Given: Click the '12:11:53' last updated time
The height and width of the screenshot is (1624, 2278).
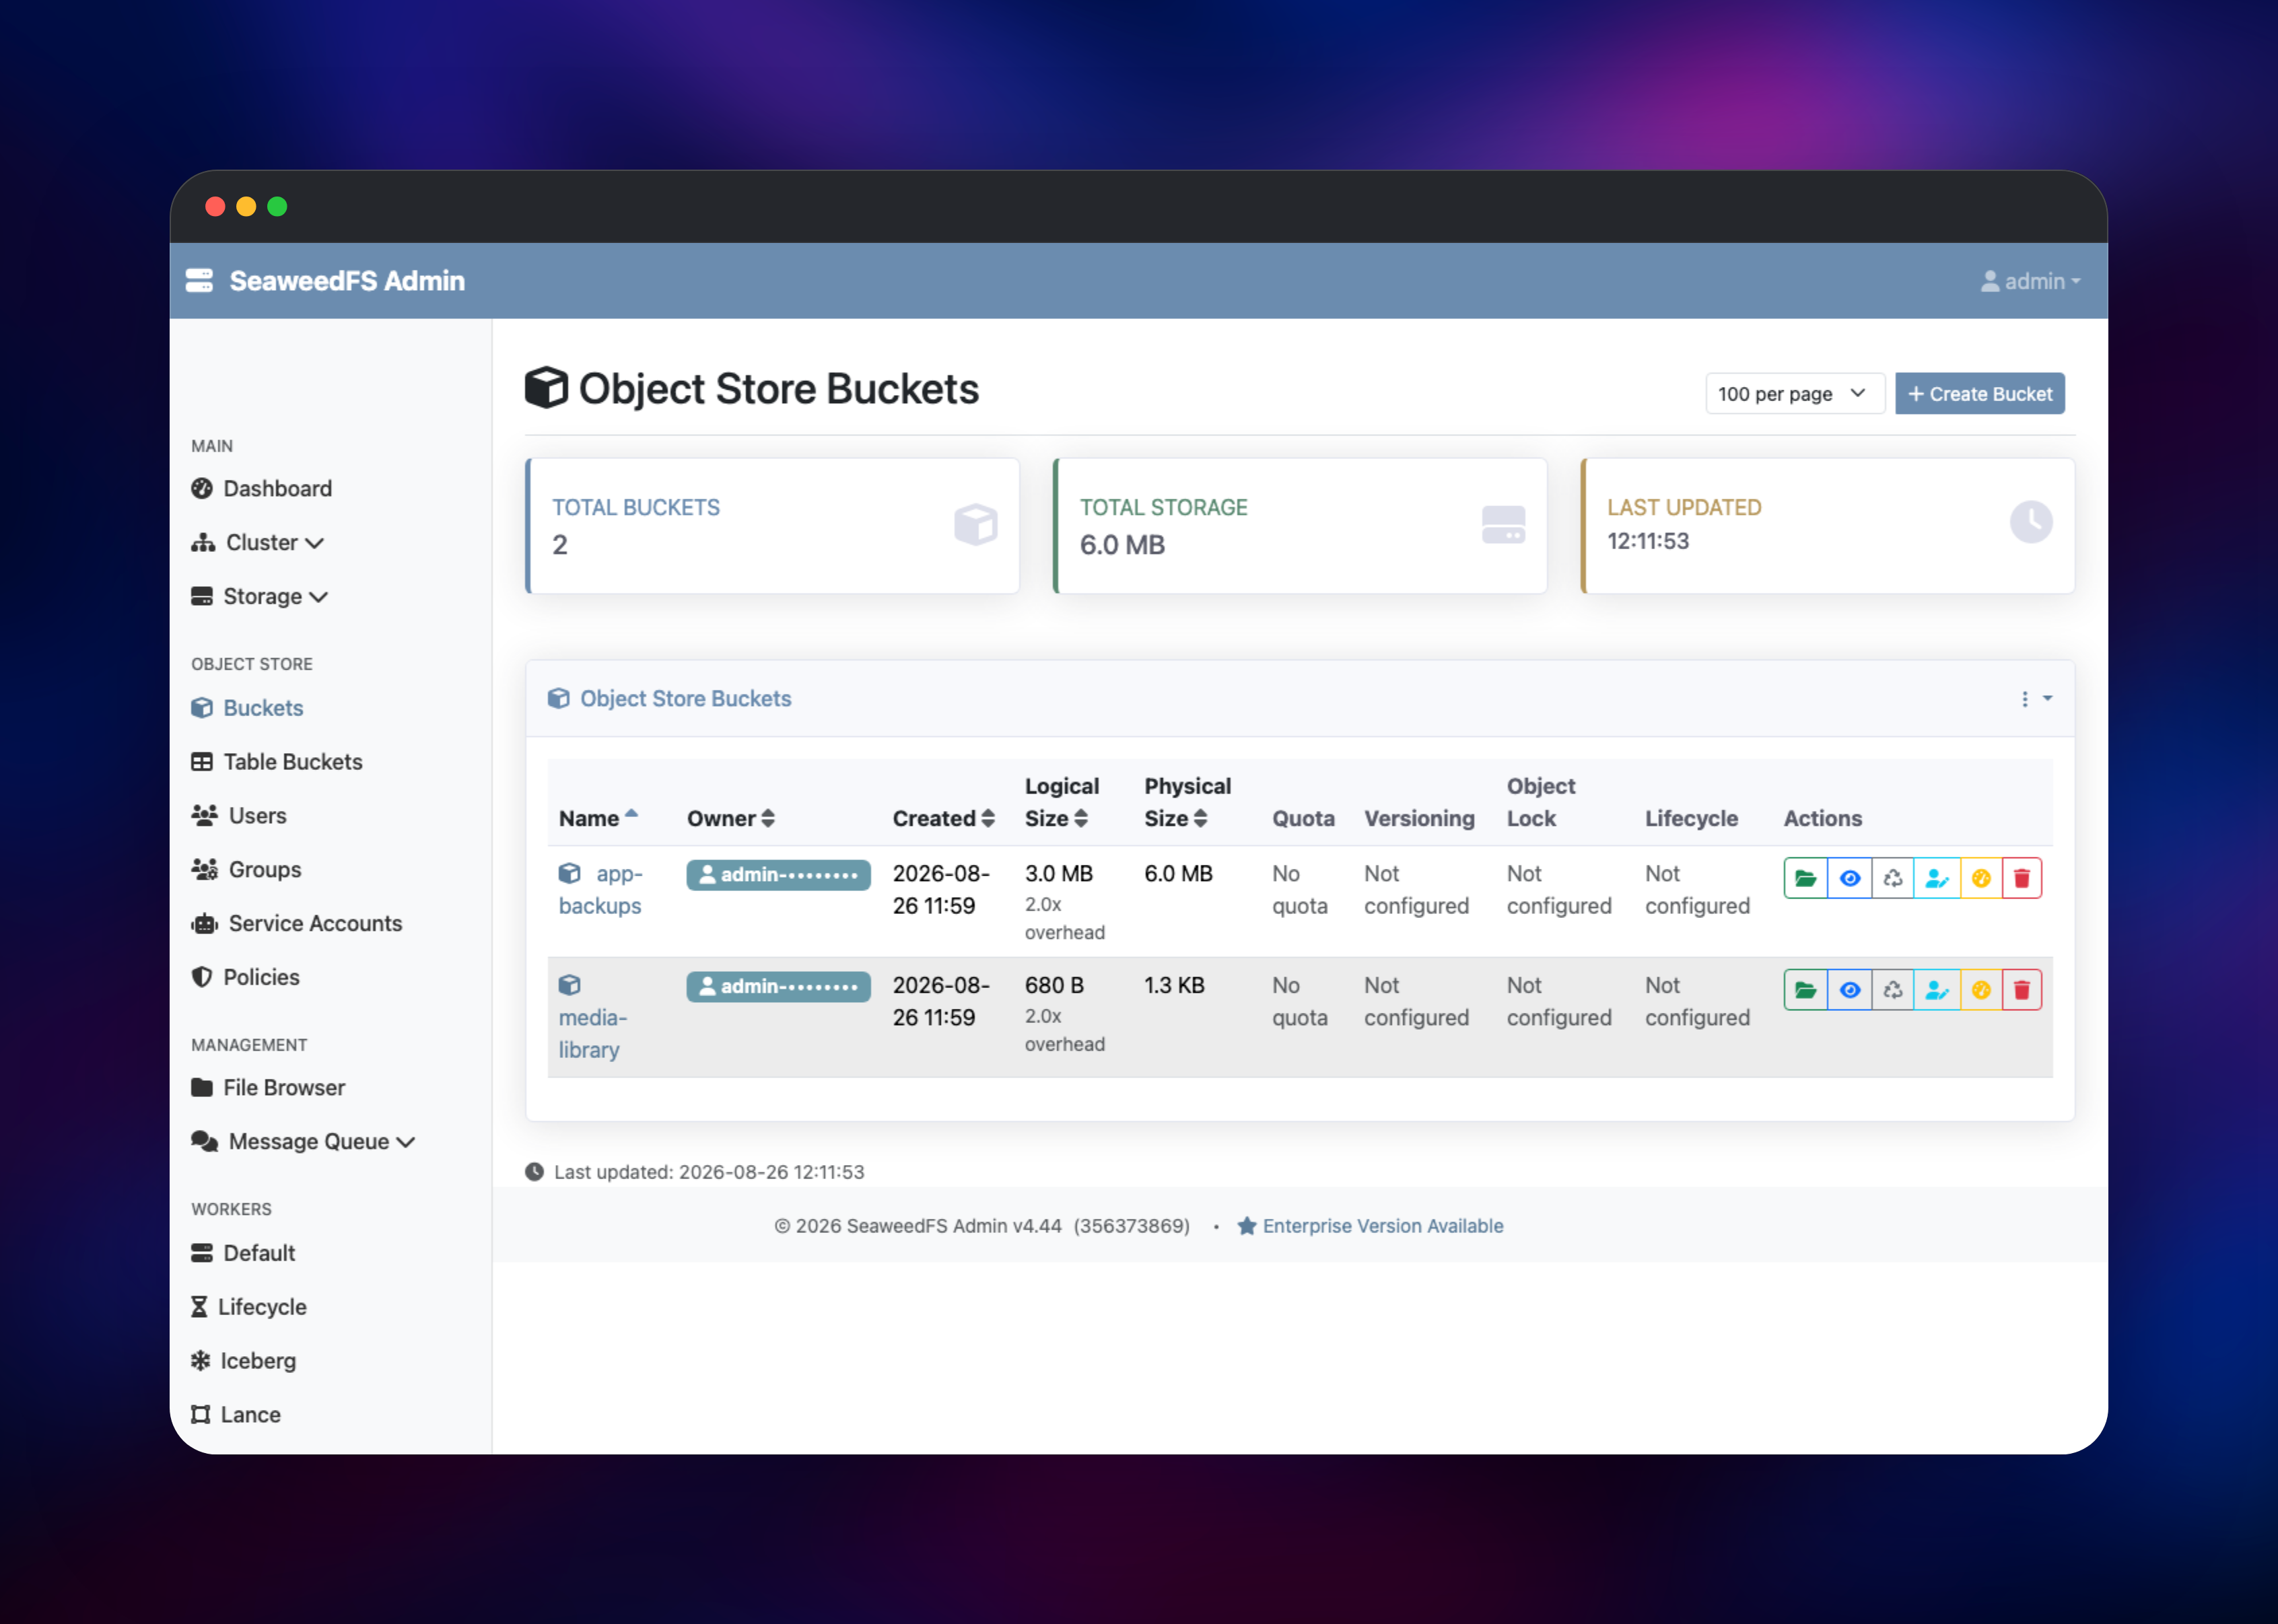Looking at the screenshot, I should tap(1647, 540).
